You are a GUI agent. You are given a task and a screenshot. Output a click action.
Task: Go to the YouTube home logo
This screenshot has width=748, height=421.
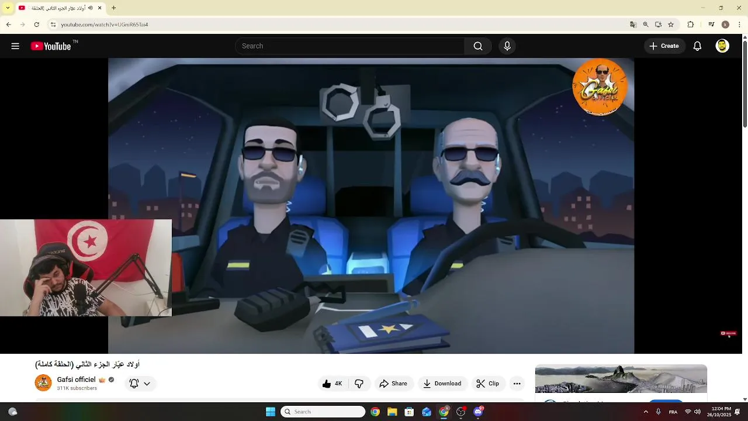click(x=51, y=46)
